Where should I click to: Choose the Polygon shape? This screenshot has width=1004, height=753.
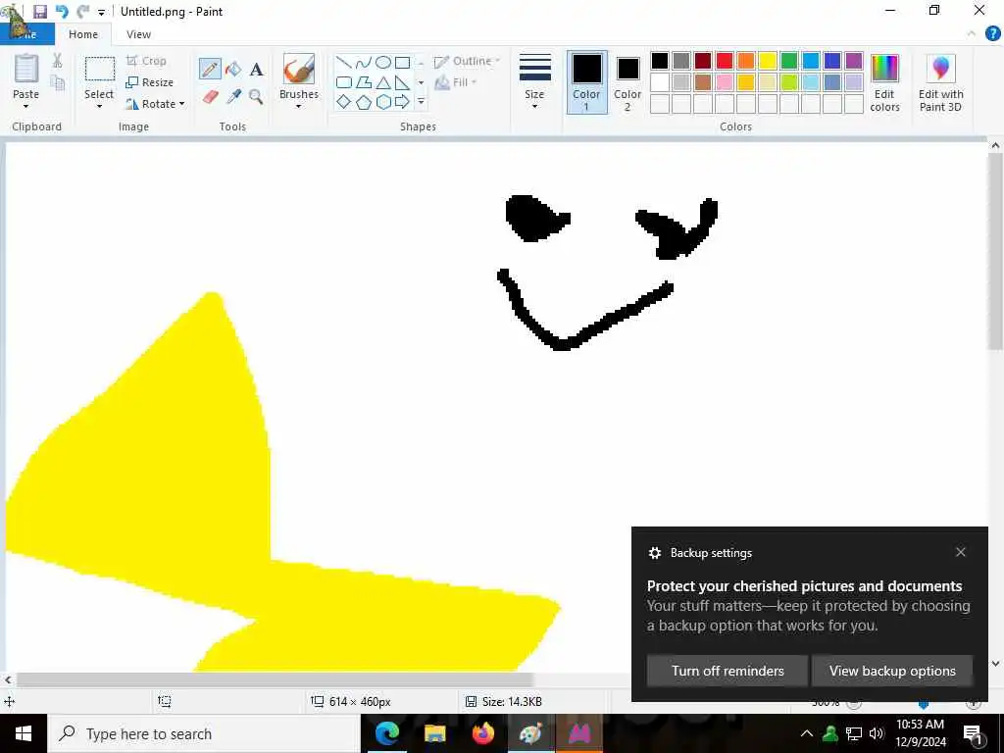364,82
